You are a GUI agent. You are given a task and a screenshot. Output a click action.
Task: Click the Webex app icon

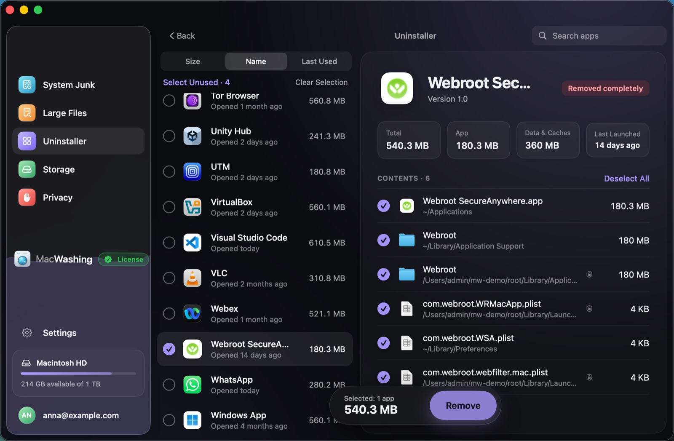tap(193, 314)
